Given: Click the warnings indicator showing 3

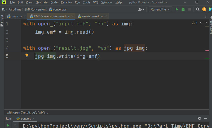Looking at the screenshot, I should point(195,23).
